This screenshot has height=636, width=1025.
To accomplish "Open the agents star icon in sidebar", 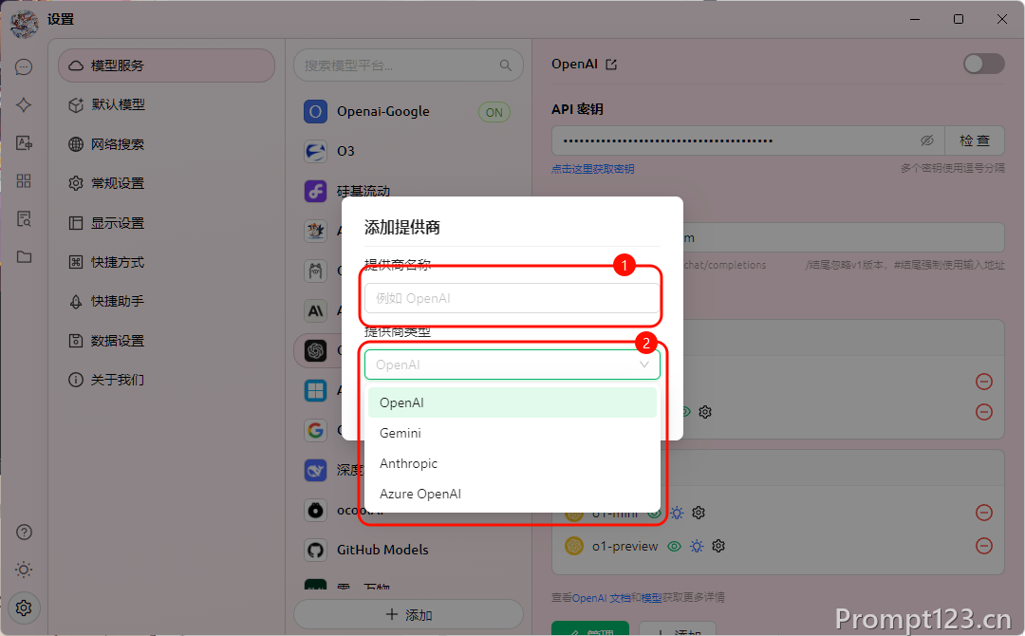I will point(24,105).
